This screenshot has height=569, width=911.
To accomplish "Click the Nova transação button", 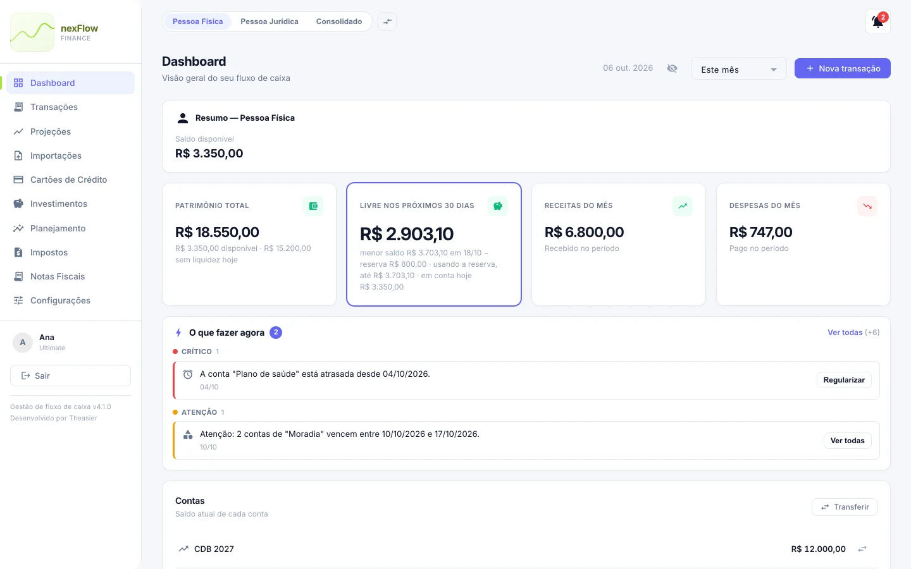I will click(842, 68).
